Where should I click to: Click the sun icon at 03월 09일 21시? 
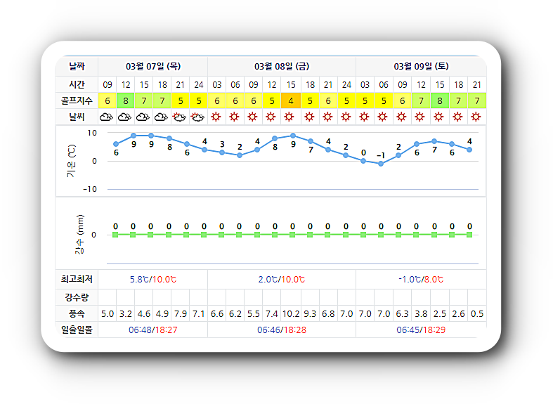pos(476,117)
